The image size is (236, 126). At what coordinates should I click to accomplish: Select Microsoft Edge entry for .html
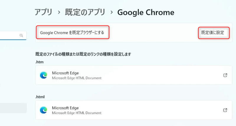pyautogui.click(x=134, y=110)
